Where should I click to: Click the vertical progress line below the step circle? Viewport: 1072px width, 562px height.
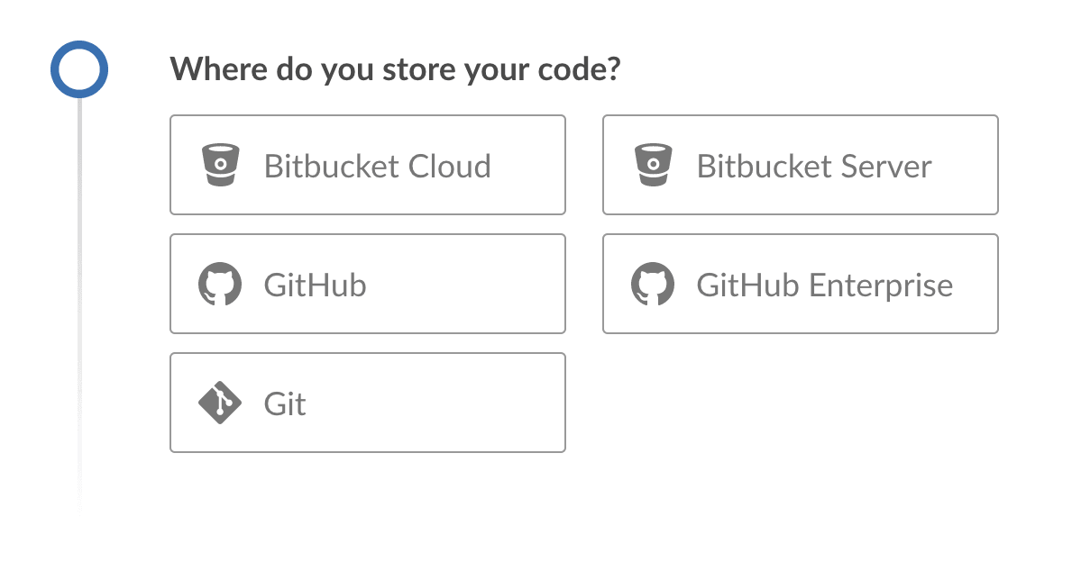click(x=79, y=315)
